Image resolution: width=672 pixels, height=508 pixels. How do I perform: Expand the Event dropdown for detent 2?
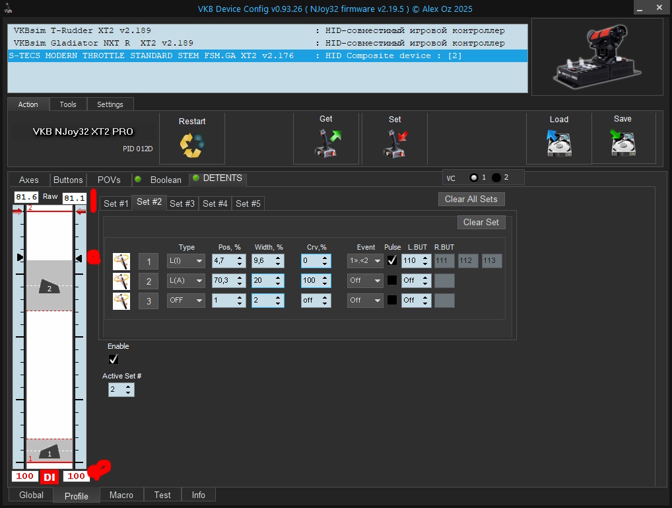click(x=365, y=281)
